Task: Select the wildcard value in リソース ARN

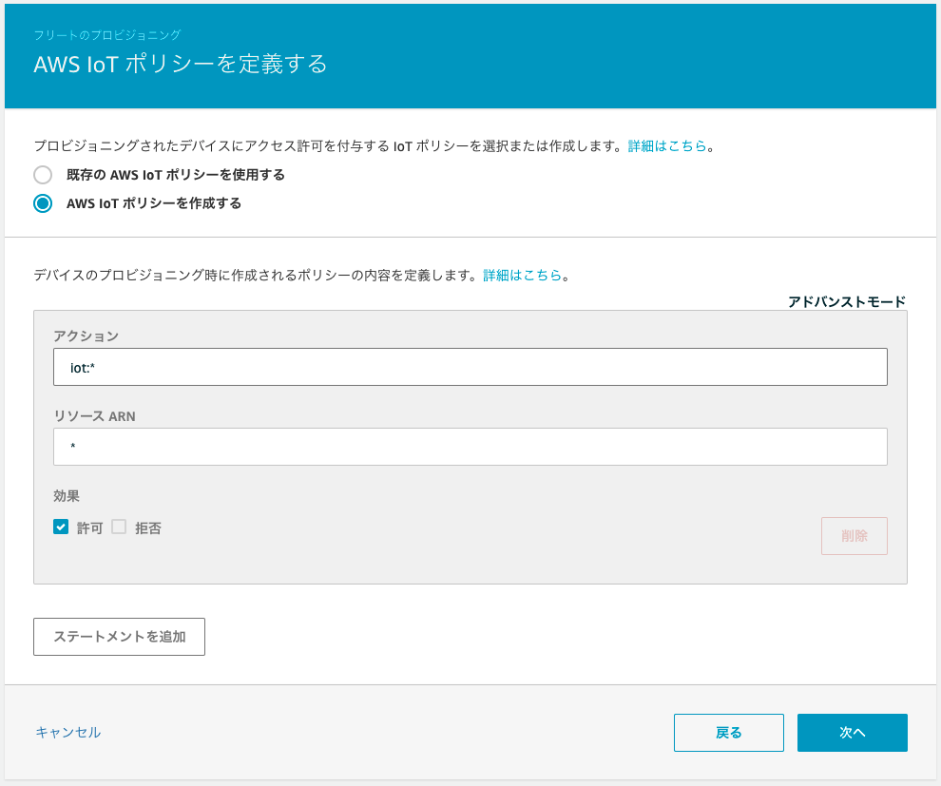Action: tap(470, 447)
